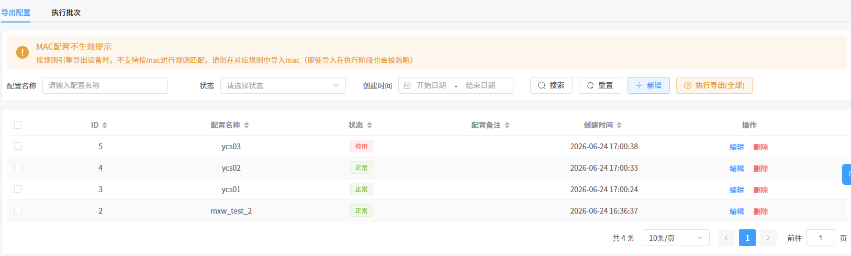Screen dimensions: 851x256
Task: Click the 正常 status tag for ycs01
Action: [362, 190]
